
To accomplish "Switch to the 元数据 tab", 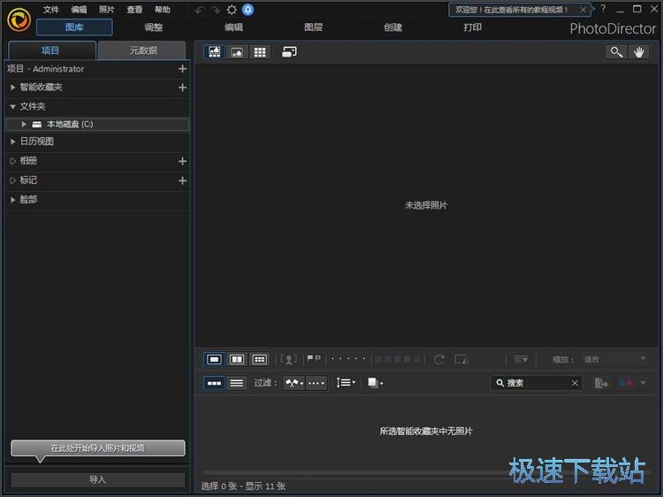I will tap(141, 50).
